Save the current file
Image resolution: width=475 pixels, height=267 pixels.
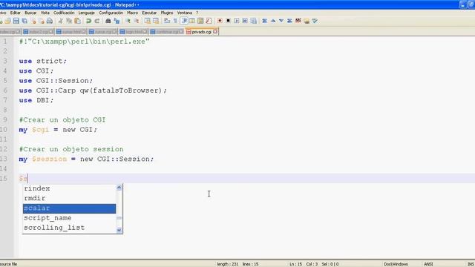click(16, 21)
